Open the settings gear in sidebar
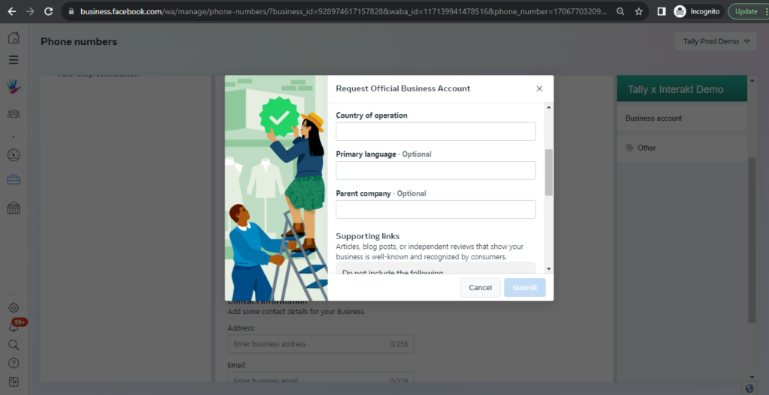The height and width of the screenshot is (395, 769). (x=14, y=308)
